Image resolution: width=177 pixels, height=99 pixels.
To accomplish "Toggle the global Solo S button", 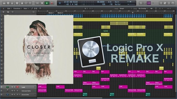I will (12, 12).
